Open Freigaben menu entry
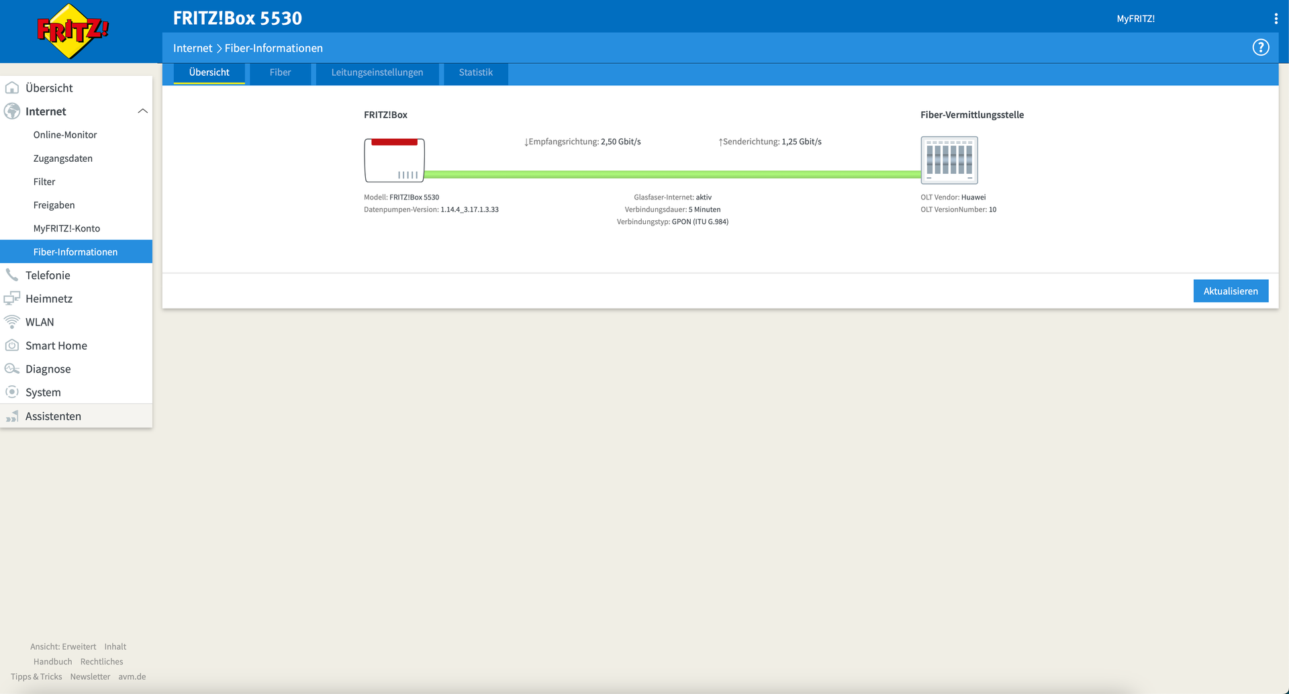1289x694 pixels. click(54, 205)
